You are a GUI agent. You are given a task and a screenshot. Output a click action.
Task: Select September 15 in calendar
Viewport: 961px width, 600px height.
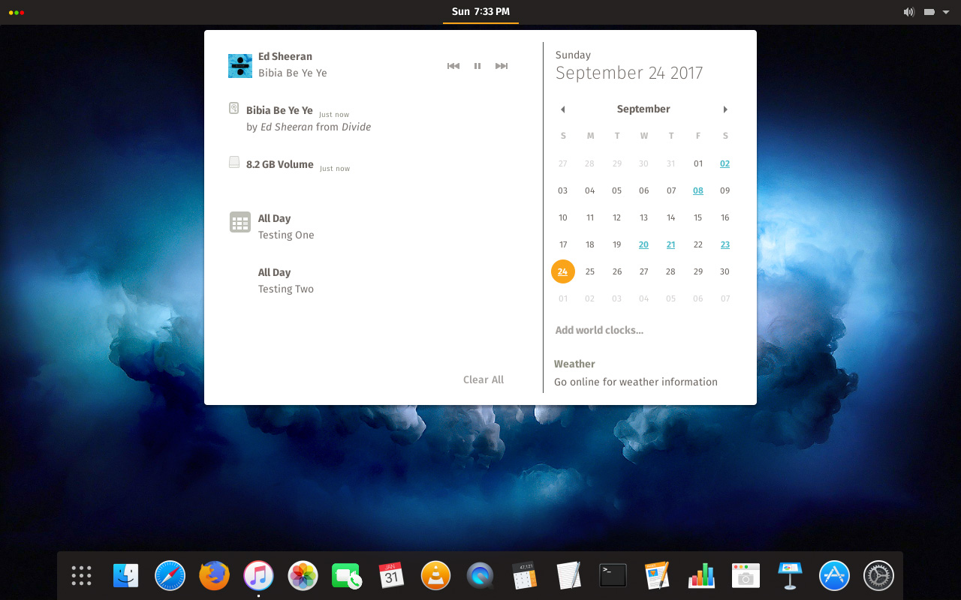click(698, 217)
